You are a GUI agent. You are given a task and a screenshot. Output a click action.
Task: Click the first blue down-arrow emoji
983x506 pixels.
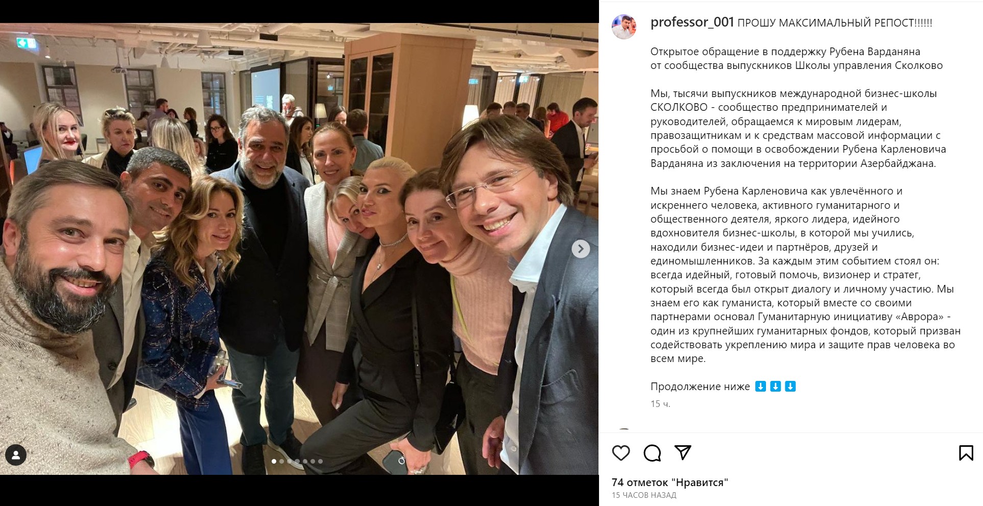point(760,387)
